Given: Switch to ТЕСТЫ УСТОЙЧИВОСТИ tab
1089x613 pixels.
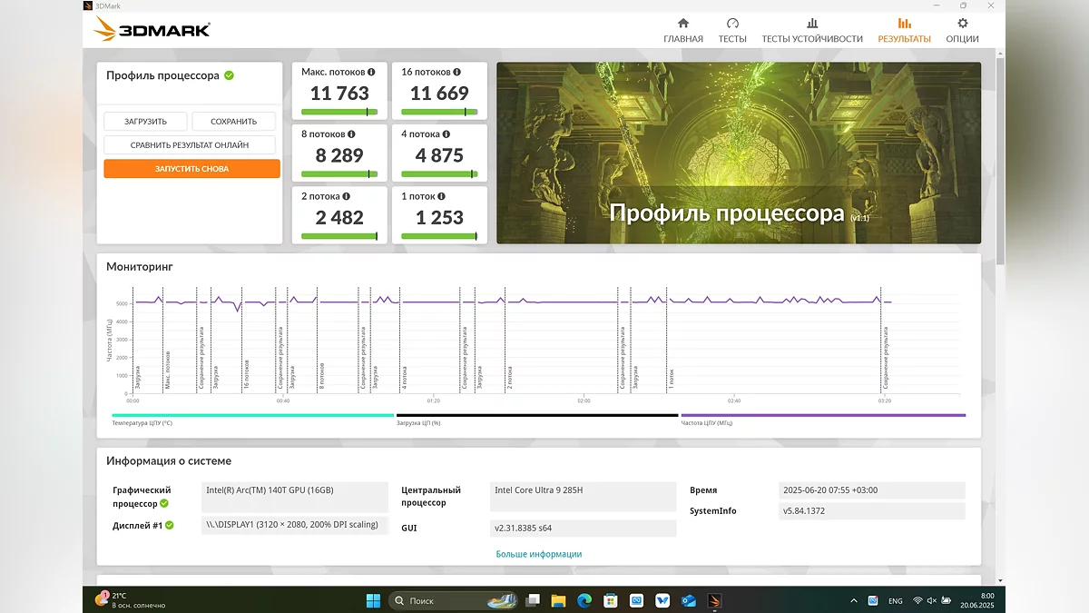Looking at the screenshot, I should pos(811,31).
